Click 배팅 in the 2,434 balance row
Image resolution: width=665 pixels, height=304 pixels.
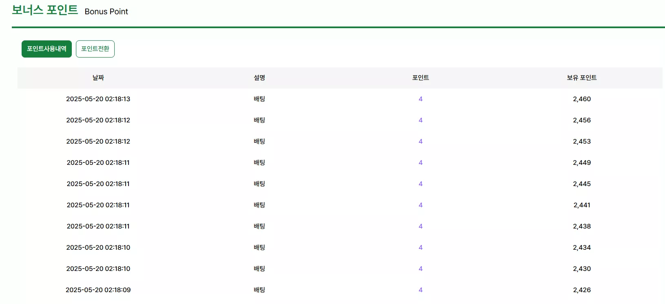pos(259,247)
